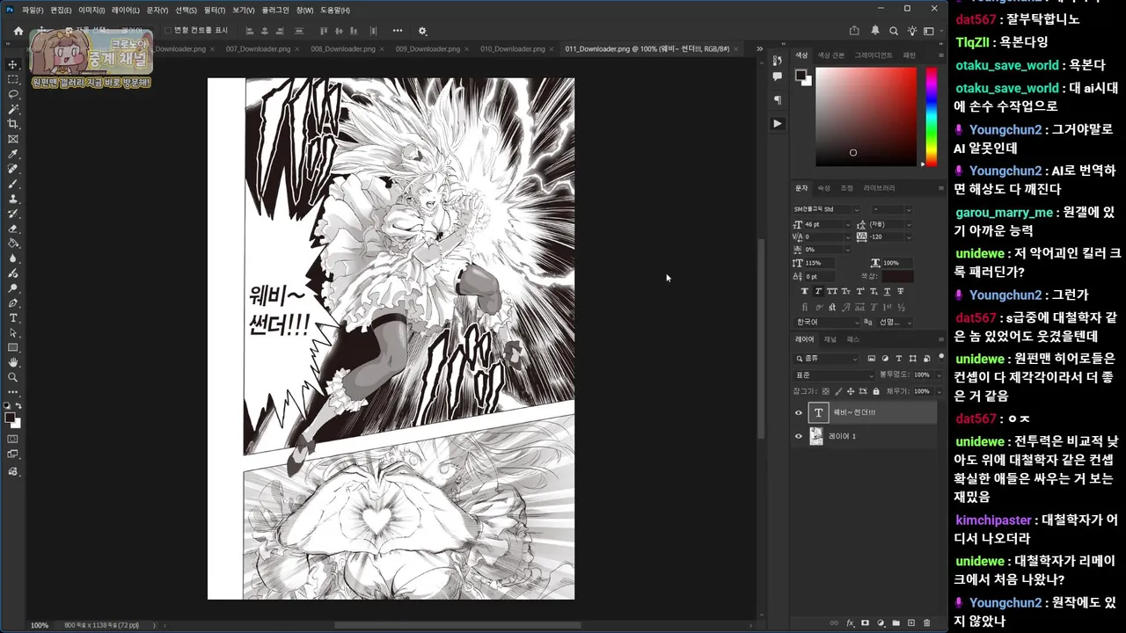The width and height of the screenshot is (1126, 633).
Task: Select the Zoom tool in the toolbox
Action: pyautogui.click(x=13, y=377)
